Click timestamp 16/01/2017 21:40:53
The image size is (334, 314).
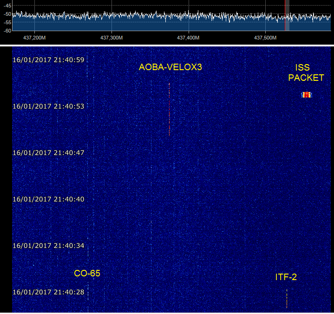(48, 106)
